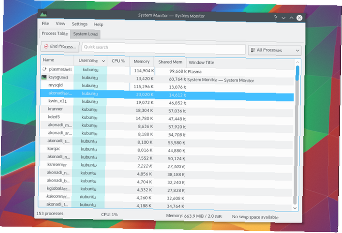Click the 4,856 K memory value

pos(144,174)
